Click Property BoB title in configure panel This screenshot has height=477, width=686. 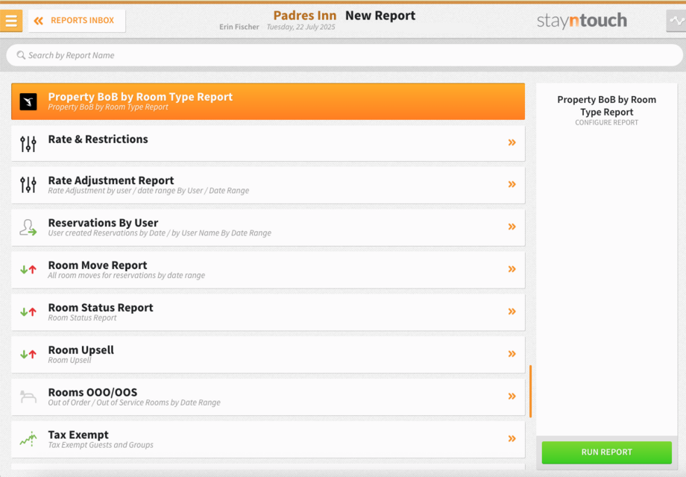(606, 106)
